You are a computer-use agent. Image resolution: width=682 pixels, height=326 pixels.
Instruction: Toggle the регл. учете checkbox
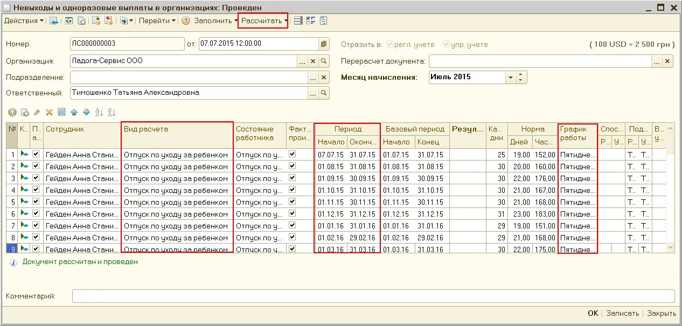pyautogui.click(x=390, y=44)
